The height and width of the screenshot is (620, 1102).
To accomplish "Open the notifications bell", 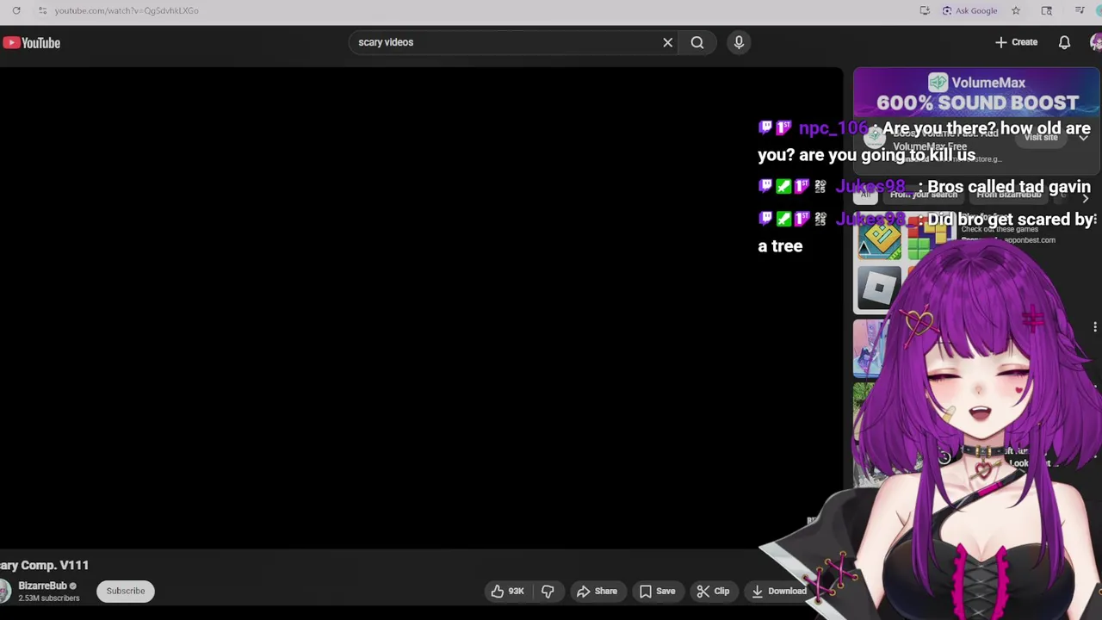I will coord(1064,42).
